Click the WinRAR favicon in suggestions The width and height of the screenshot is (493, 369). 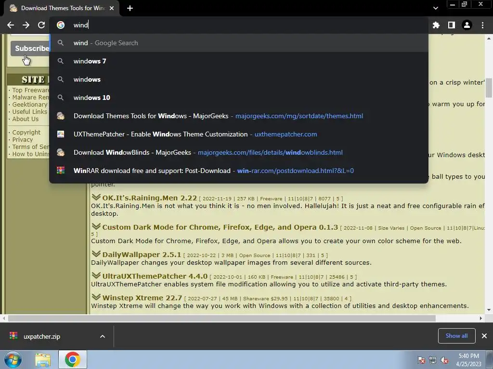[61, 171]
